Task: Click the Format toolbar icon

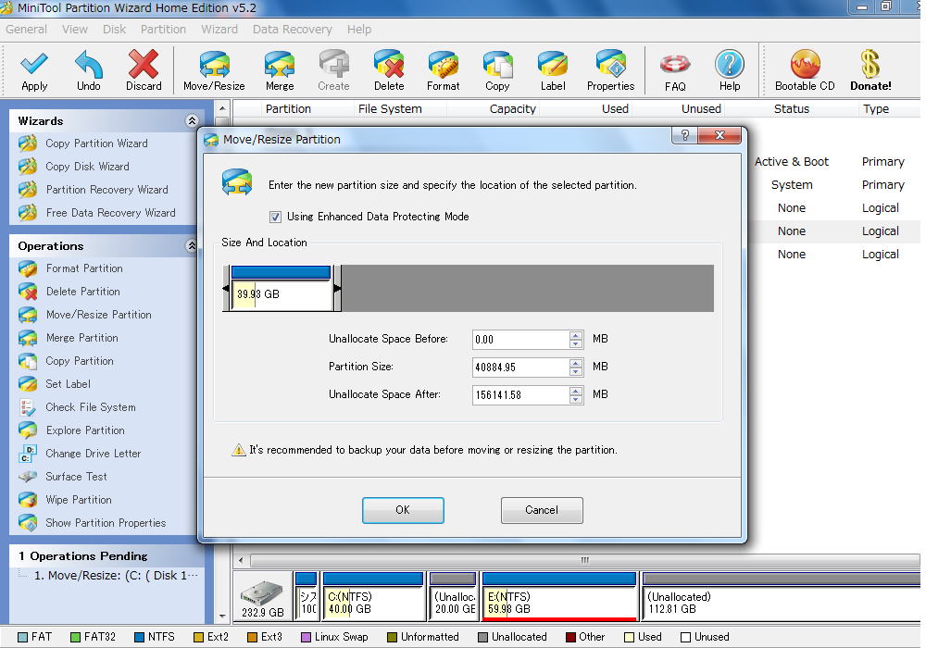Action: click(x=443, y=64)
